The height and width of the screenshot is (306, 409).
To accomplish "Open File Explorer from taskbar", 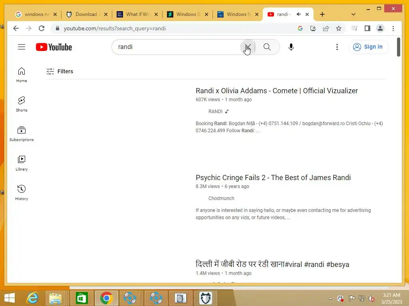I will [x=56, y=298].
